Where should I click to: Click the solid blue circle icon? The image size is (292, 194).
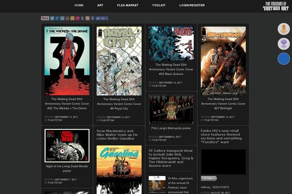pyautogui.click(x=284, y=59)
